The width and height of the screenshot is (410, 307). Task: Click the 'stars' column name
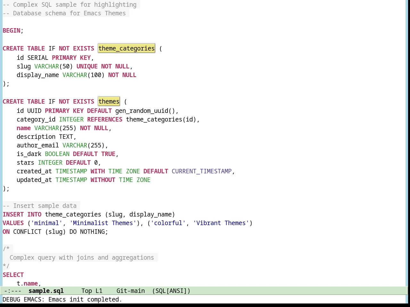pyautogui.click(x=25, y=162)
